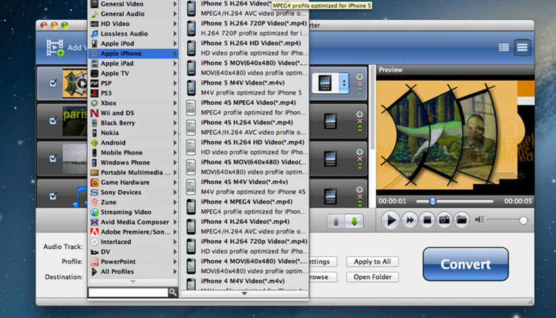Screen dimensions: 556x318
Task: Remove the second video with red X
Action: [360, 121]
